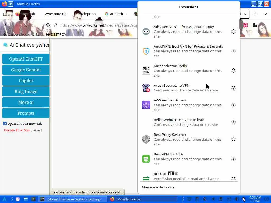
Task: Click the volume icon in system tray
Action: 237,199
